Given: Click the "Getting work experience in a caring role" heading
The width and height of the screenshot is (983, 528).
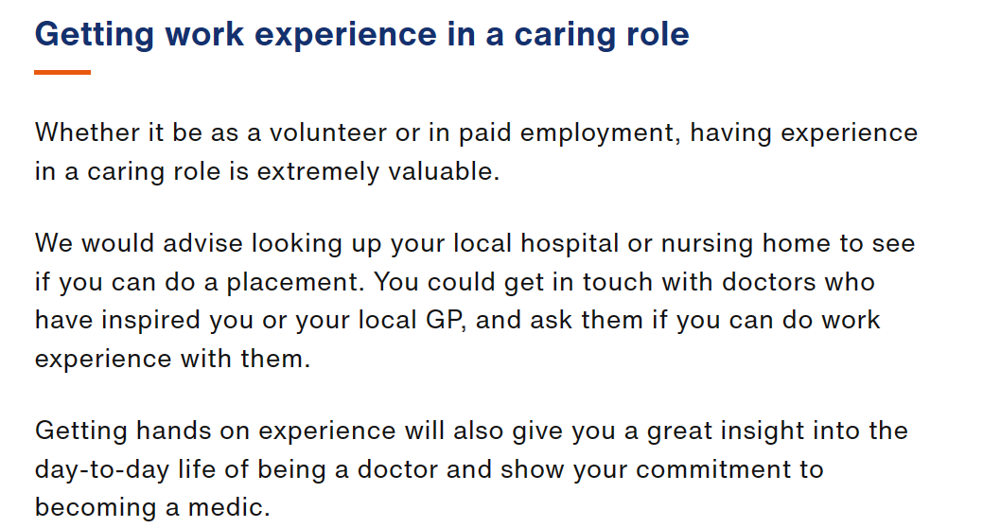Looking at the screenshot, I should click(x=361, y=34).
